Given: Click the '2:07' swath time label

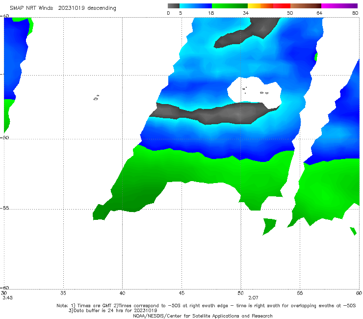Looking at the screenshot, I should (253, 298).
